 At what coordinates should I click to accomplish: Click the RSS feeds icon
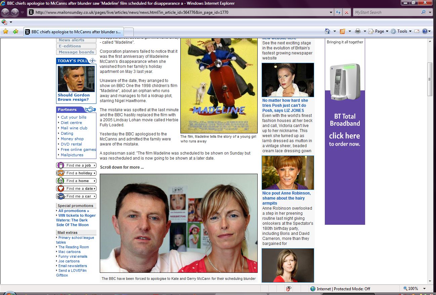point(343,31)
